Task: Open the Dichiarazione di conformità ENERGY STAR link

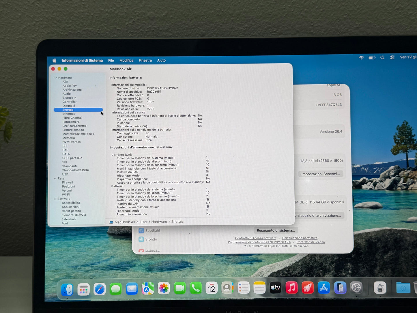Action: click(259, 242)
